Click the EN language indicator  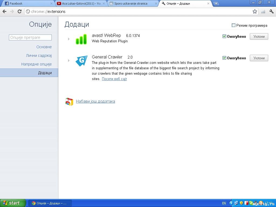[224, 203]
